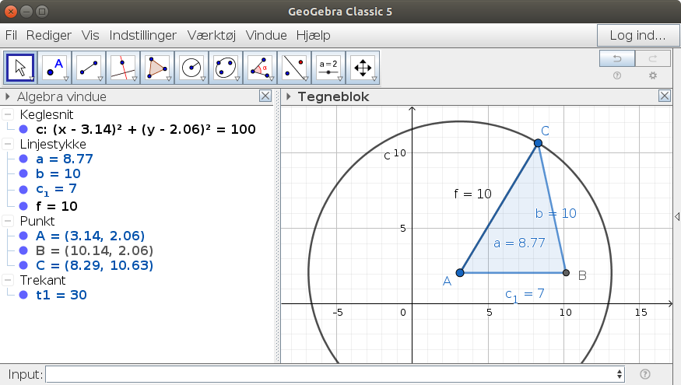
Task: Select the Move Graphics View tool
Action: pyautogui.click(x=363, y=68)
